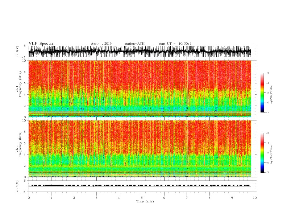287x222 pixels.
Task: Click the "ch.1(V)" axis label
Action: click(17, 52)
